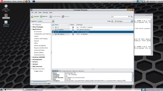Sort by the Summary column header
The height and width of the screenshot is (91, 163).
click(x=105, y=25)
